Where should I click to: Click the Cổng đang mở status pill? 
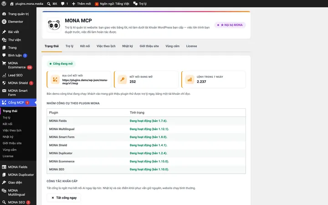[x=61, y=64]
